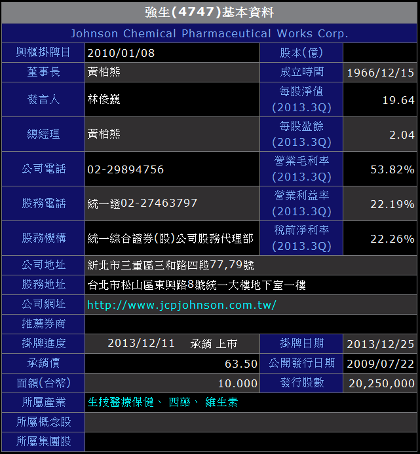
Task: Select underwriting price 63.50
Action: pyautogui.click(x=241, y=364)
